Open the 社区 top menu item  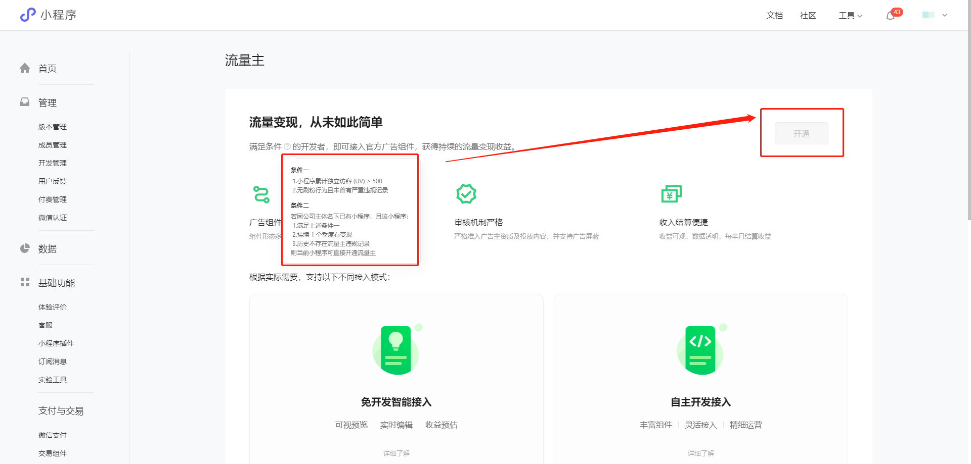pyautogui.click(x=808, y=16)
